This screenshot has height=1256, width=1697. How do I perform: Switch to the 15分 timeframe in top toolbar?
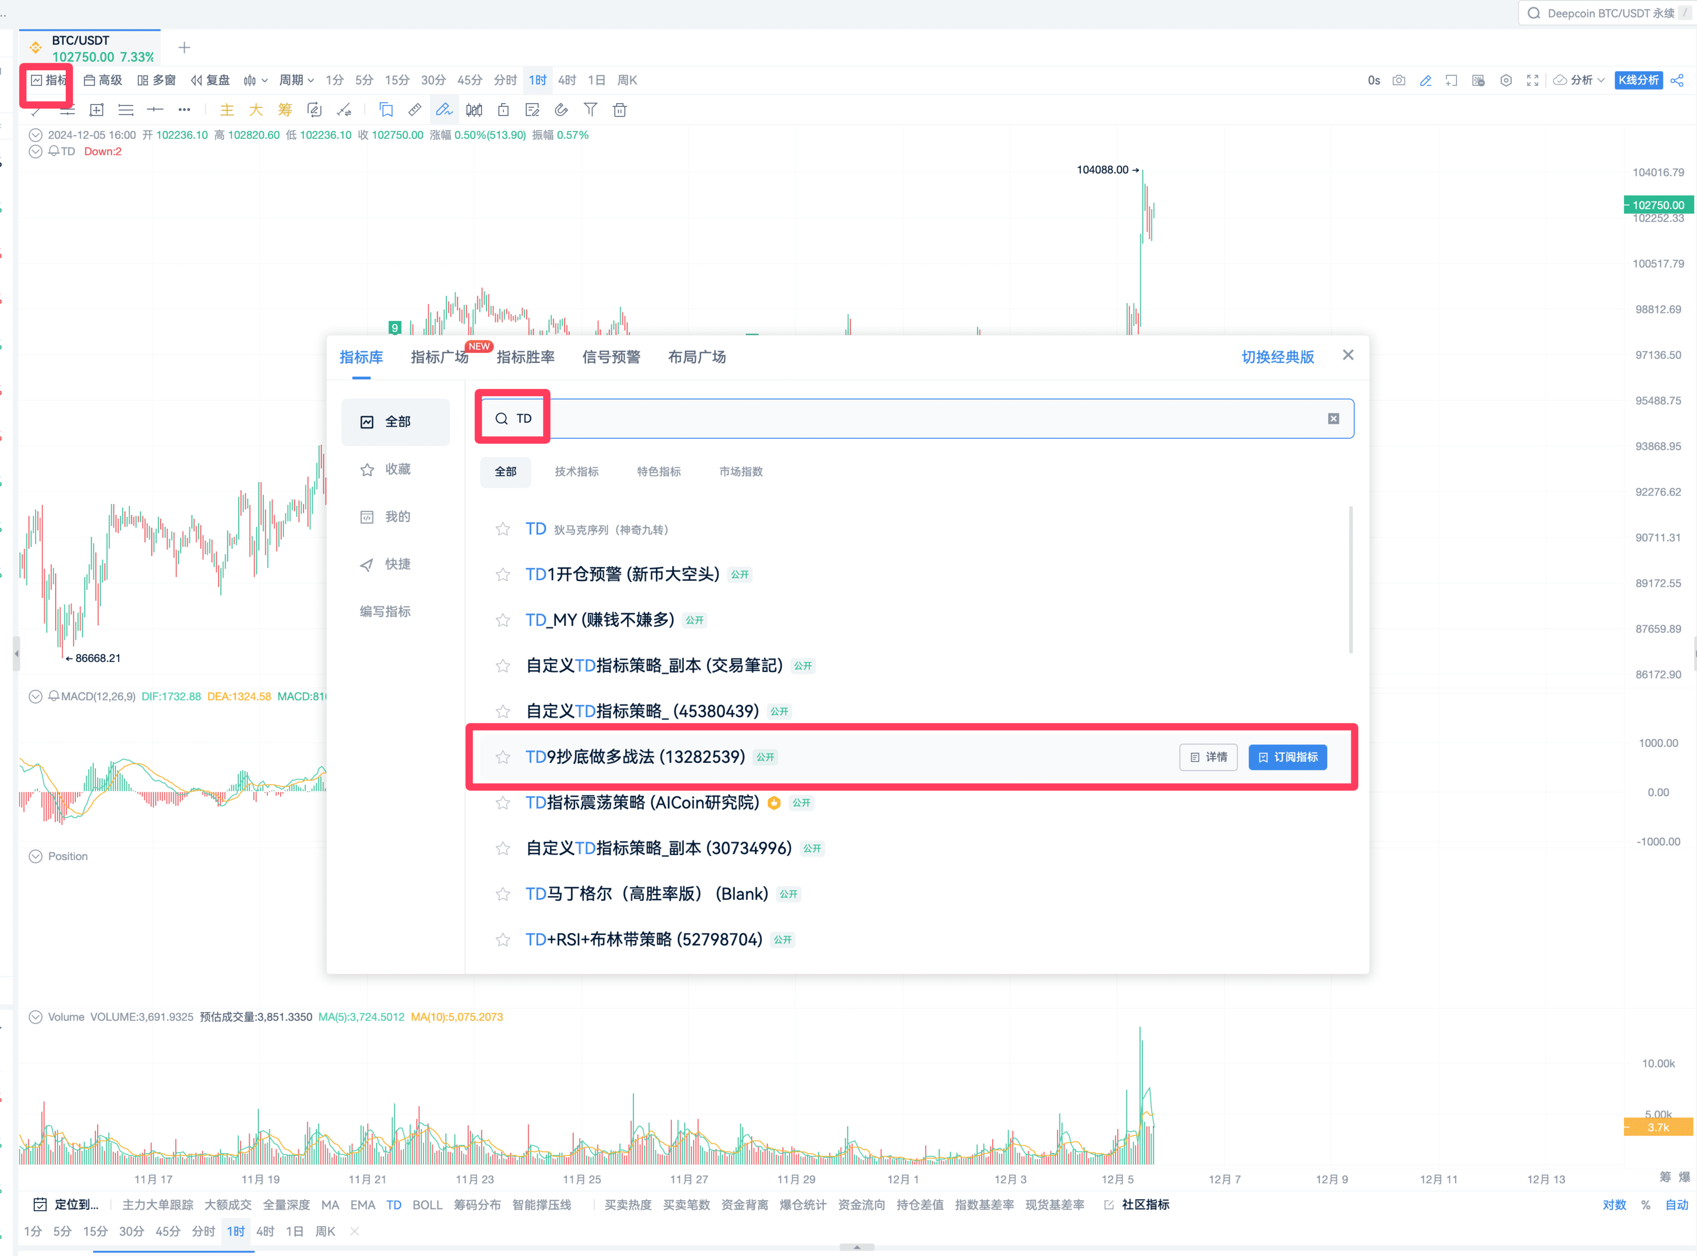pyautogui.click(x=397, y=80)
